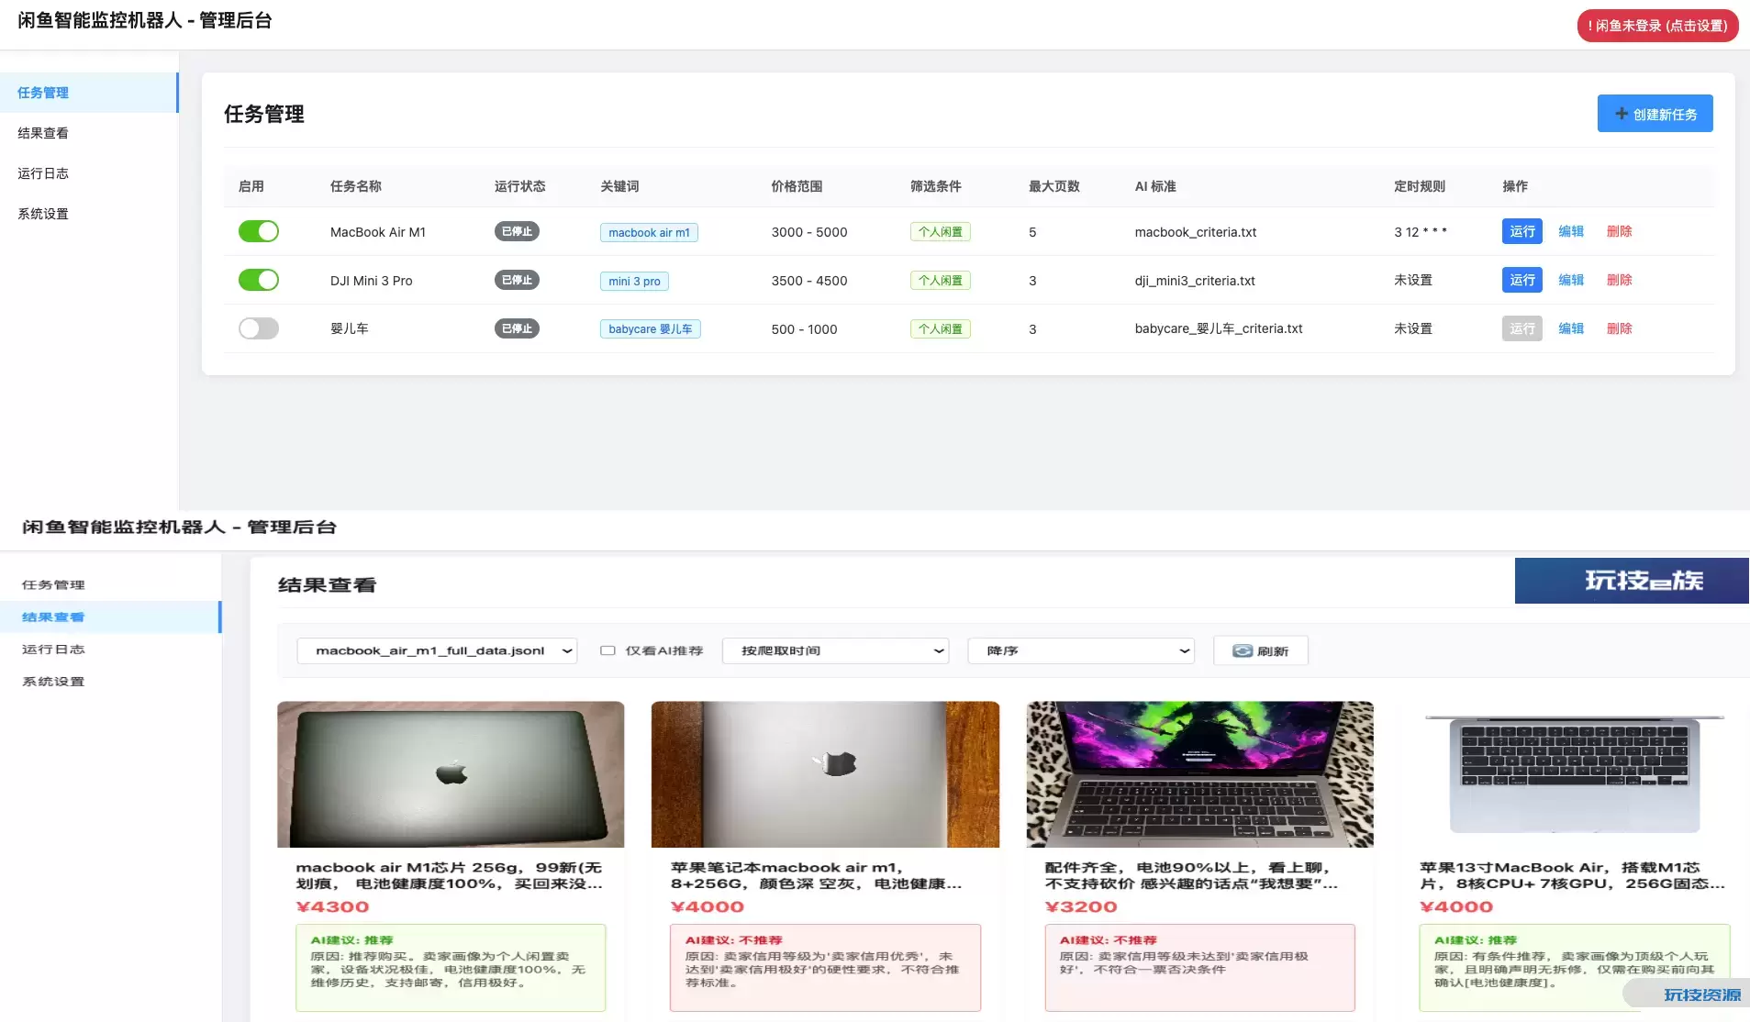Select 任务管理 in the lower window sidebar
Screen dimensions: 1750x1022
(x=110, y=584)
